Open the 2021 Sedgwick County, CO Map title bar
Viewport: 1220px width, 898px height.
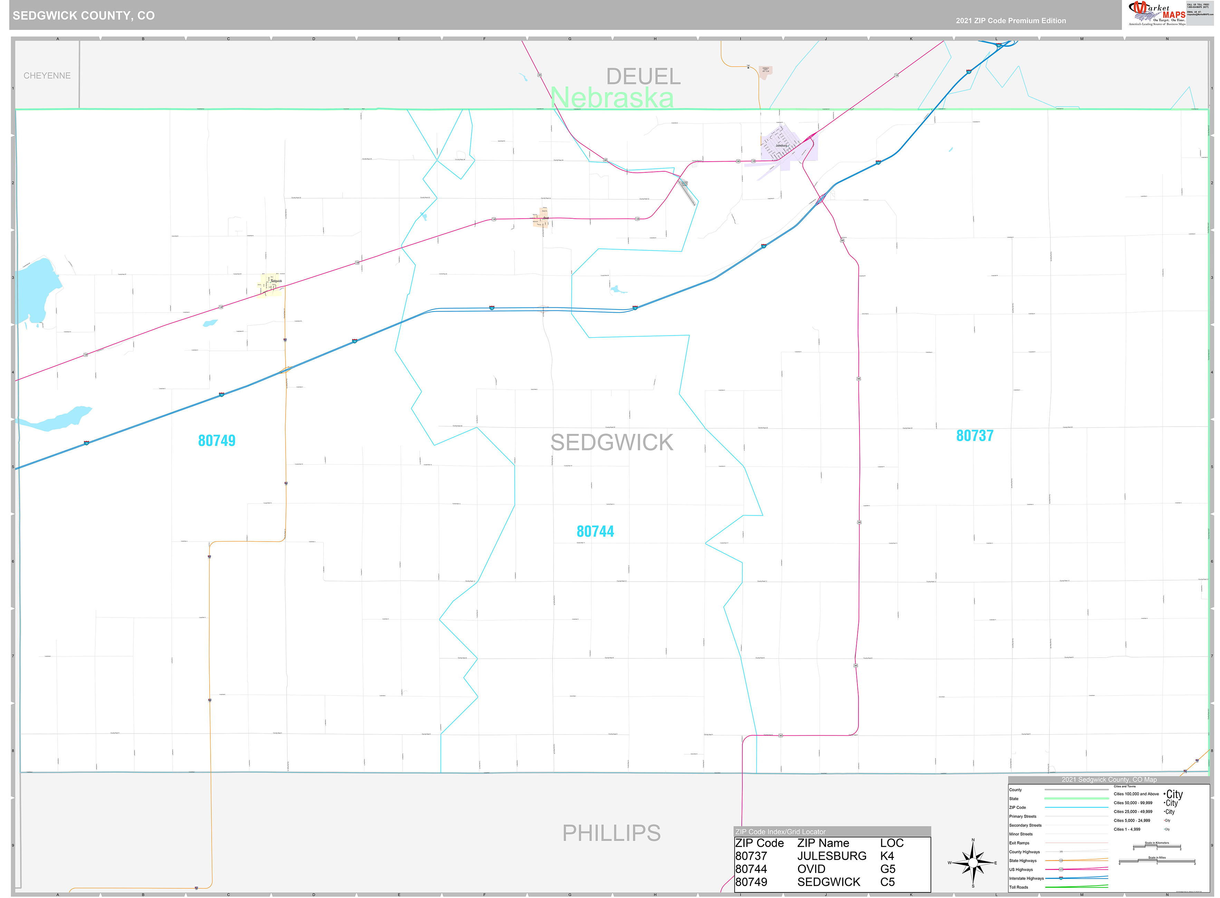[1109, 780]
